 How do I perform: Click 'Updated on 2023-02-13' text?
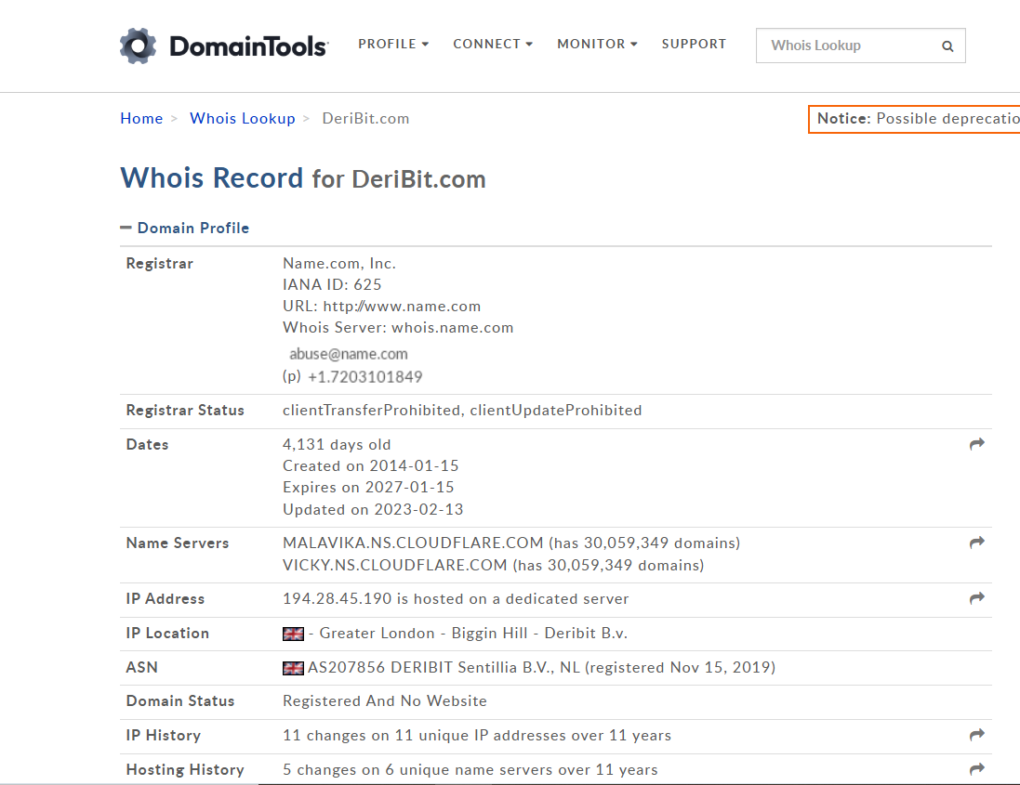(x=373, y=509)
